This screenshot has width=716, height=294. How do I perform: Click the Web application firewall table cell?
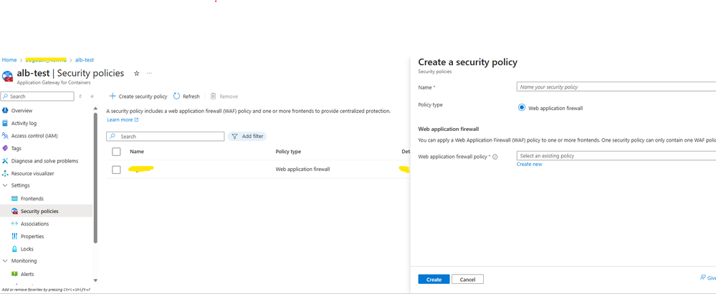[302, 170]
